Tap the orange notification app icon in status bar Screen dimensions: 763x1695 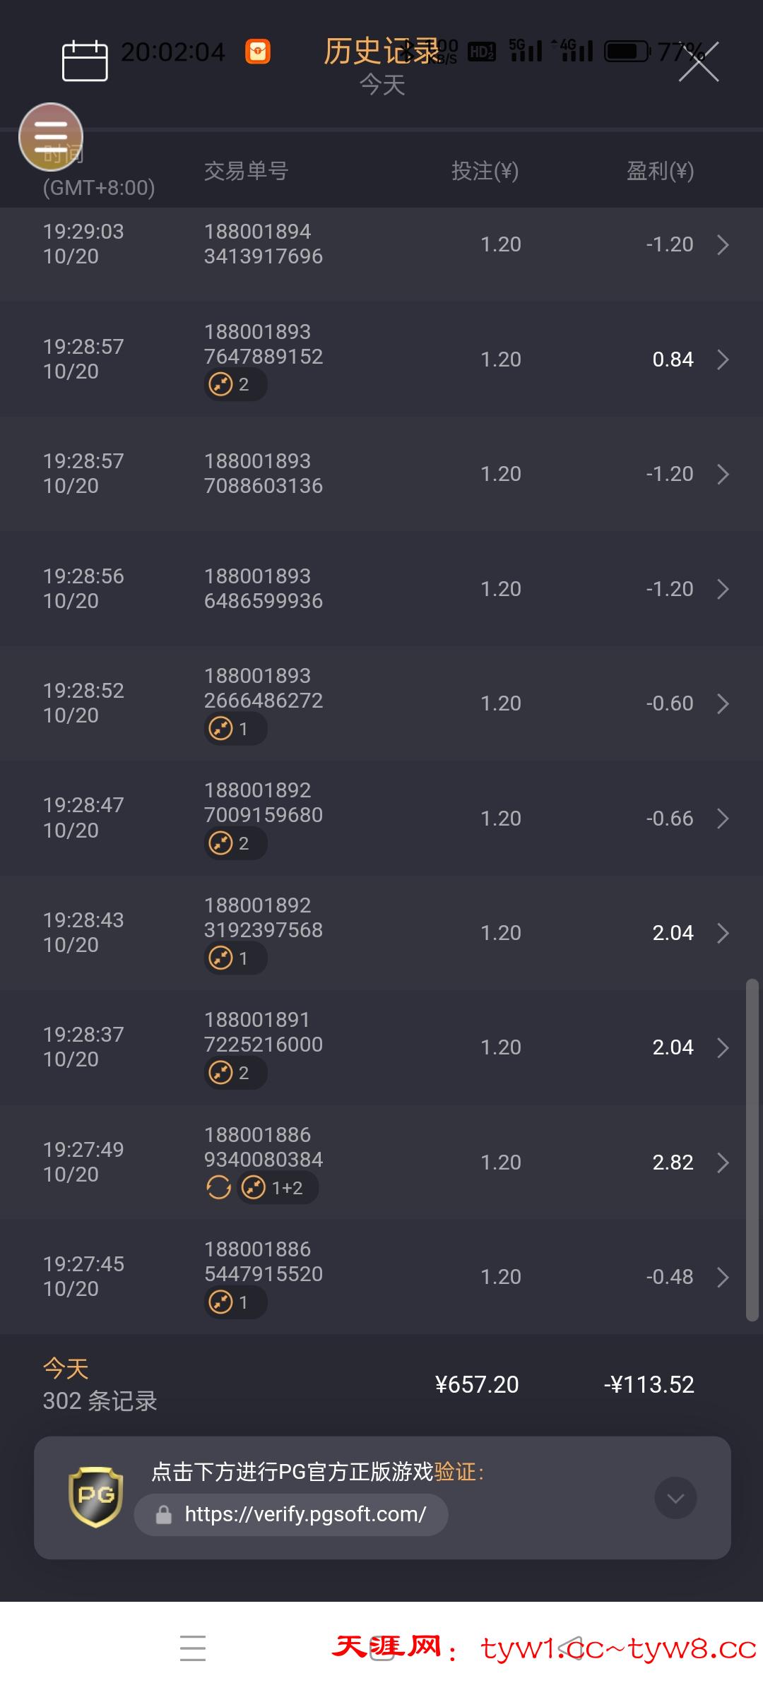[x=258, y=52]
